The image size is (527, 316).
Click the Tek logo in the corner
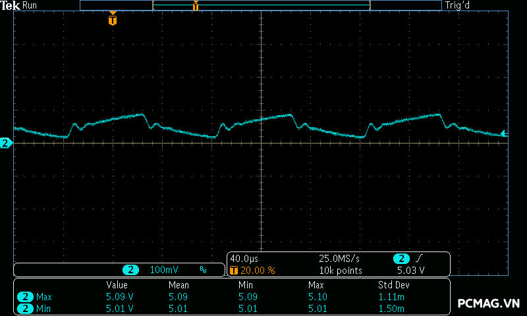coord(11,5)
